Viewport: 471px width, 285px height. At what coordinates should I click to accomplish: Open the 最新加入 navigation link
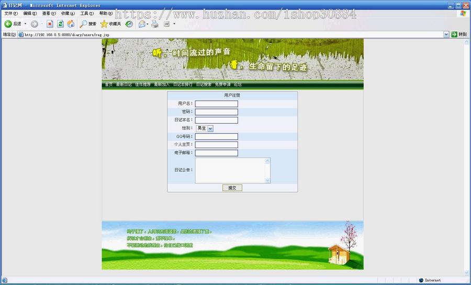(162, 84)
